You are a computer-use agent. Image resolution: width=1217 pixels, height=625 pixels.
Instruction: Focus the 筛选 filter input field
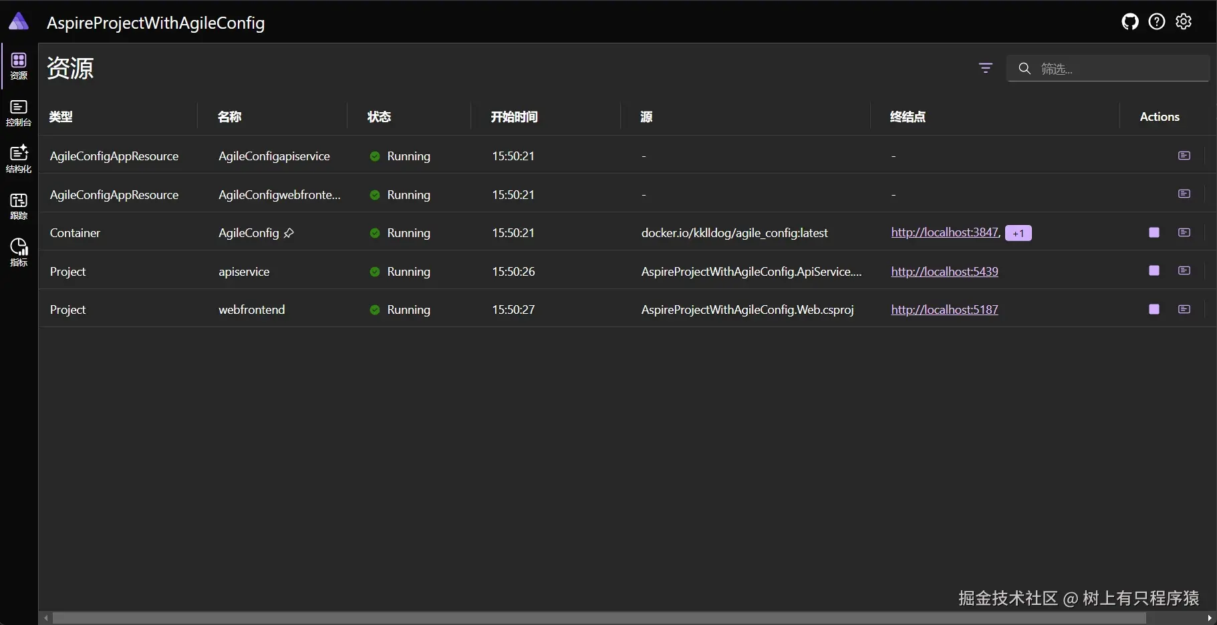1109,68
